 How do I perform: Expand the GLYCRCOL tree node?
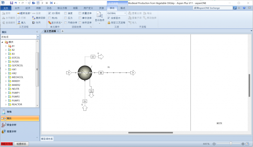click(6, 66)
